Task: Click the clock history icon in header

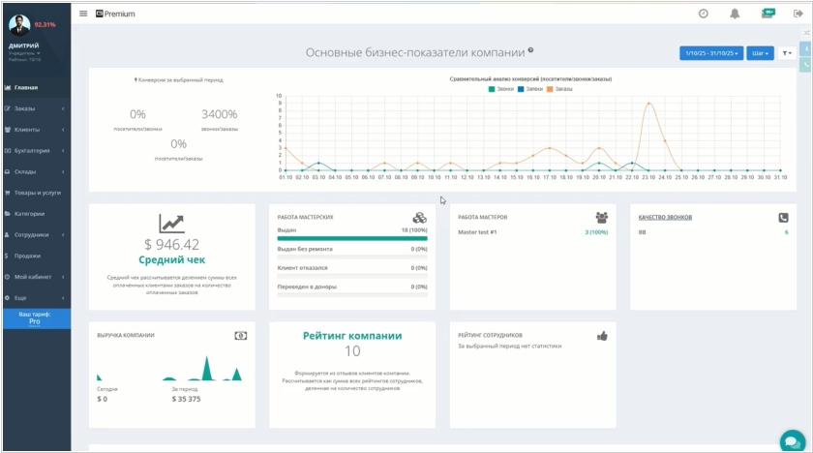Action: coord(703,14)
